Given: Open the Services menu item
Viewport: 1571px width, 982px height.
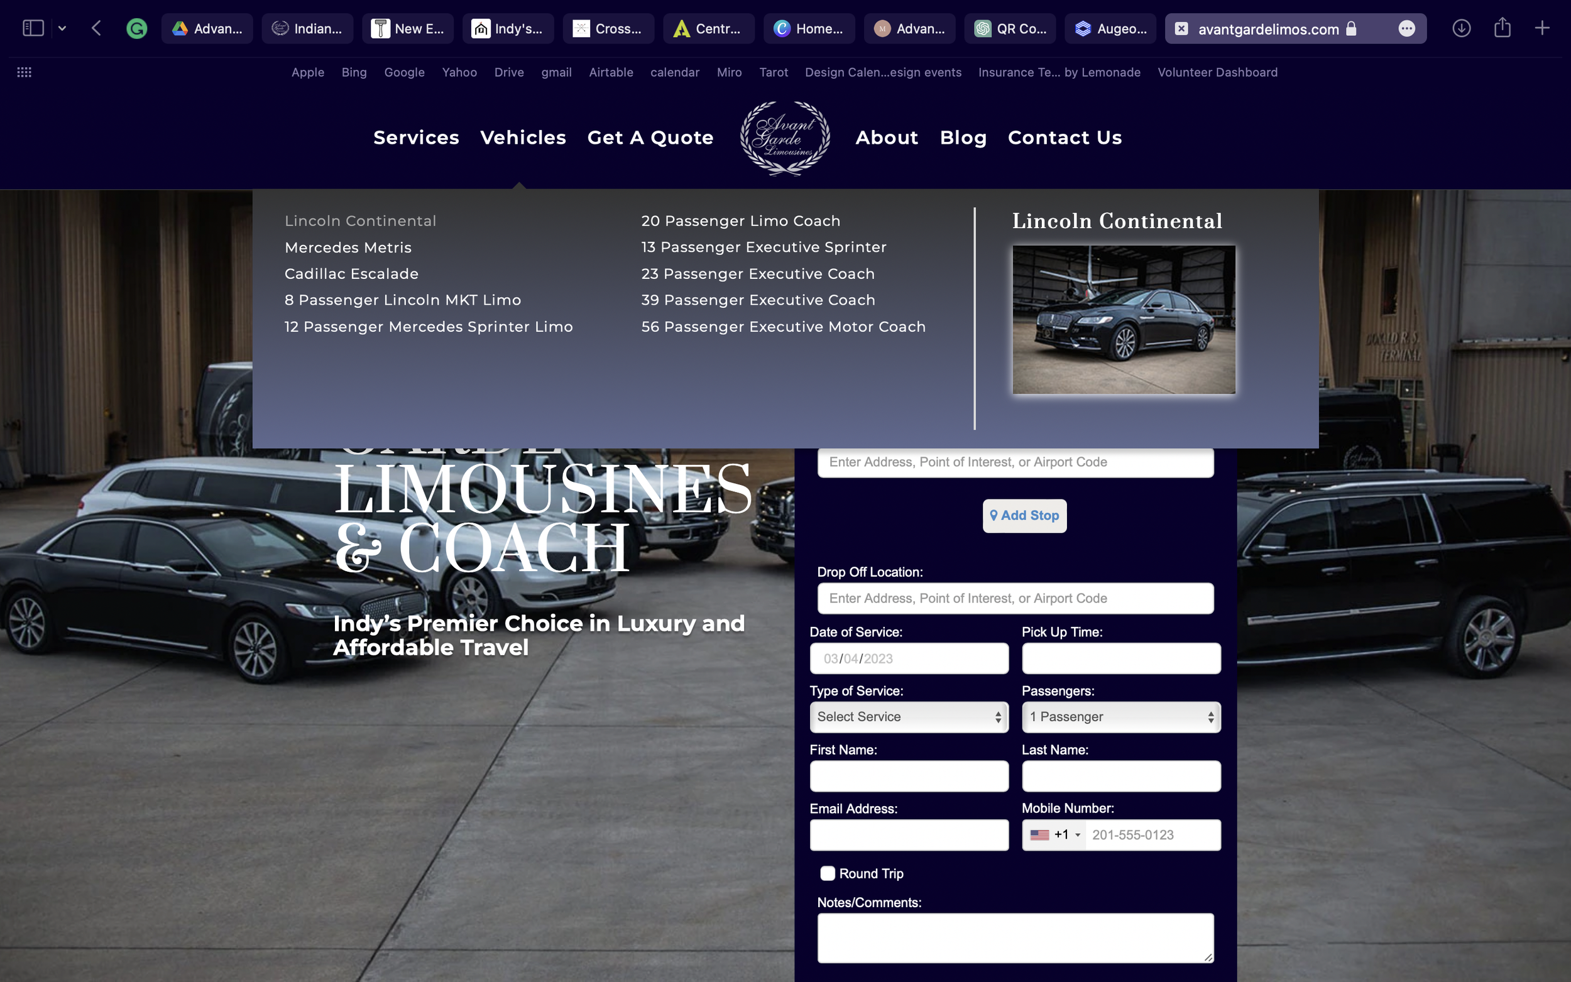Looking at the screenshot, I should [416, 138].
